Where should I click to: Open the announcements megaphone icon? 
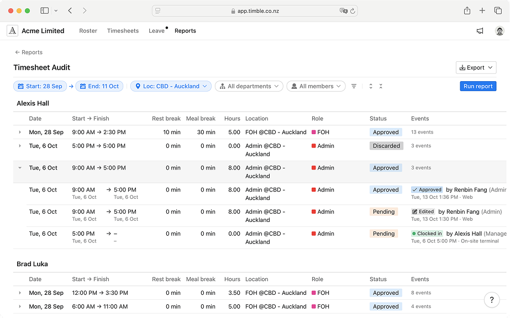(480, 31)
